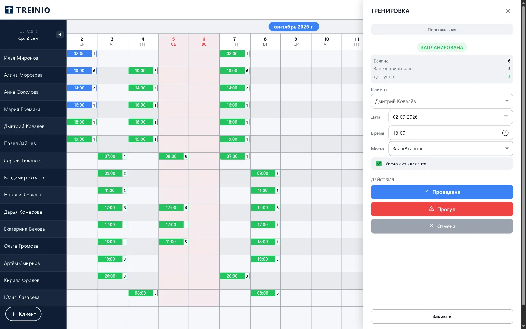This screenshot has height=329, width=526.
Task: Open the calendar picker icon in Дата field
Action: (x=506, y=117)
